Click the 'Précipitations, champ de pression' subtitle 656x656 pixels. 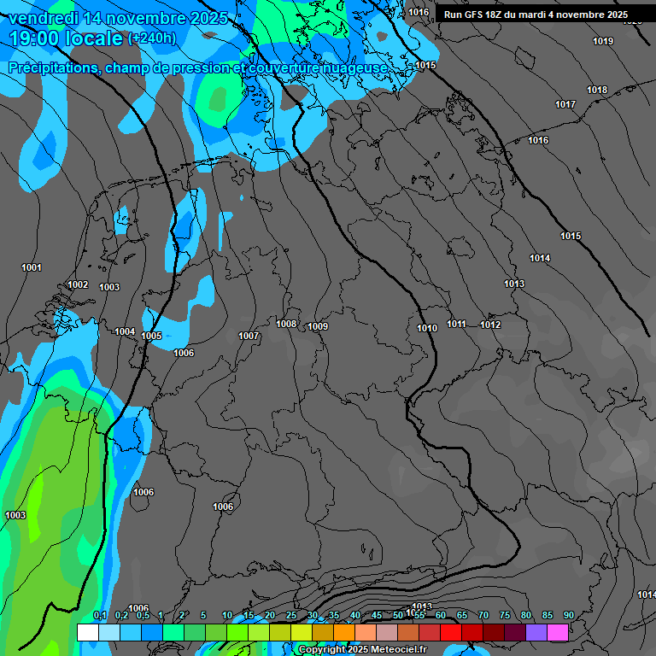[198, 67]
